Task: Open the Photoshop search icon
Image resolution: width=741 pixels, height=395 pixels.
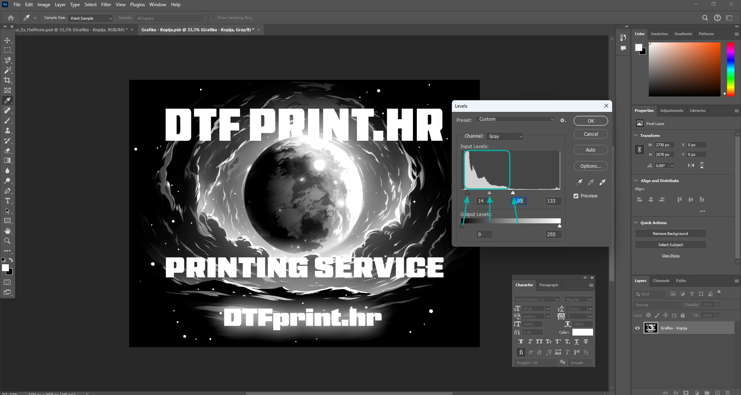Action: pos(705,18)
